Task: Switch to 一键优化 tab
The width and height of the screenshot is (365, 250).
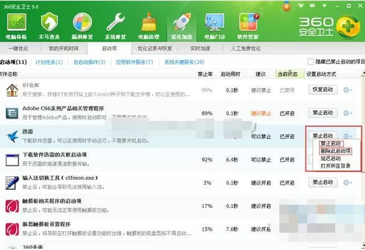Action: 19,48
